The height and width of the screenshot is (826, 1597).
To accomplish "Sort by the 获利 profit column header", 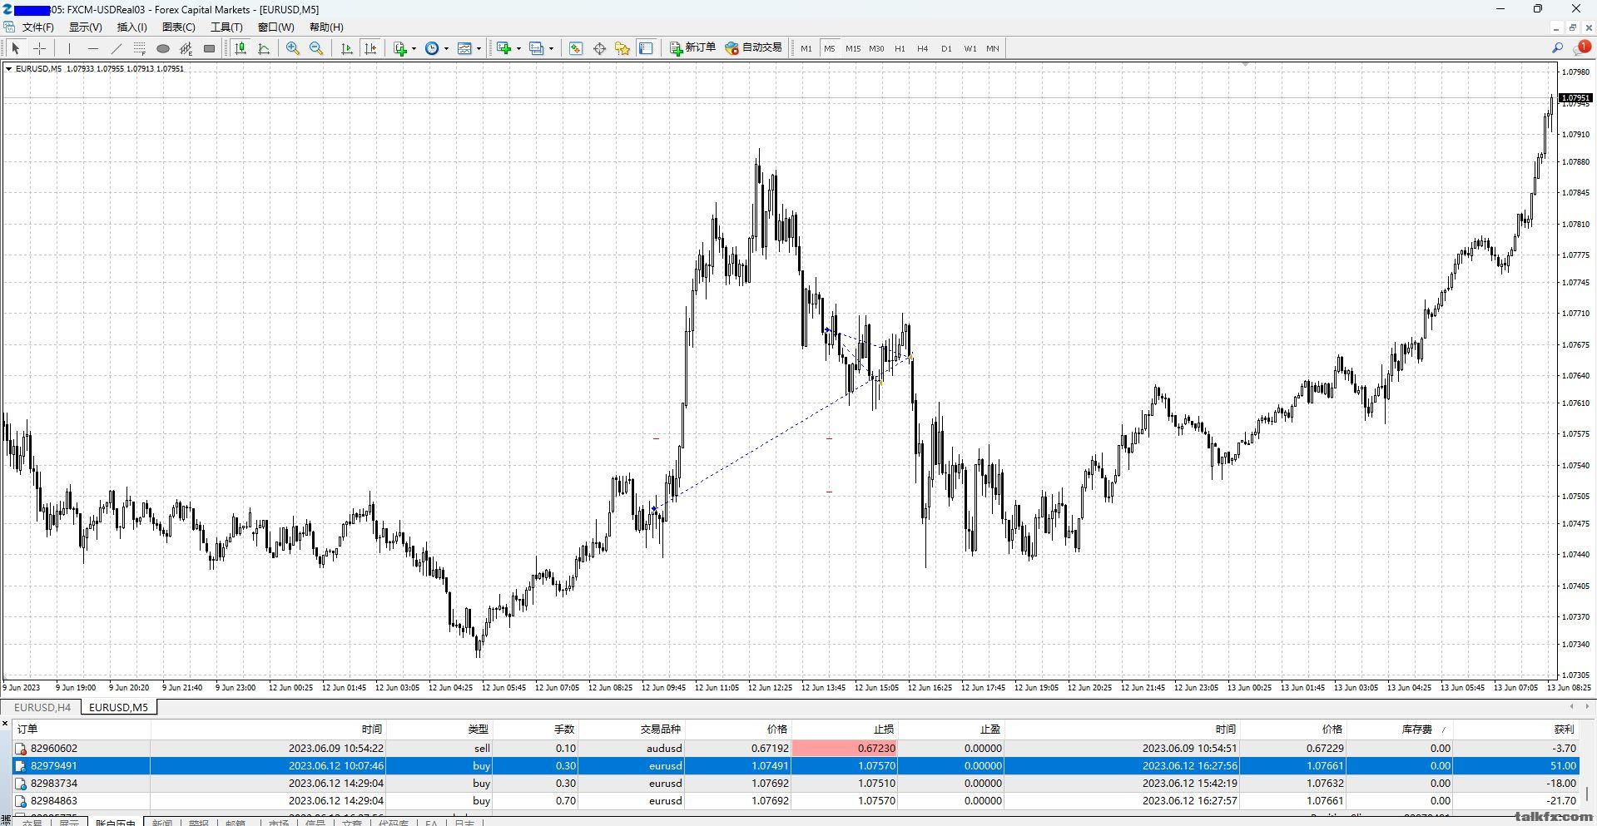I will [x=1516, y=730].
